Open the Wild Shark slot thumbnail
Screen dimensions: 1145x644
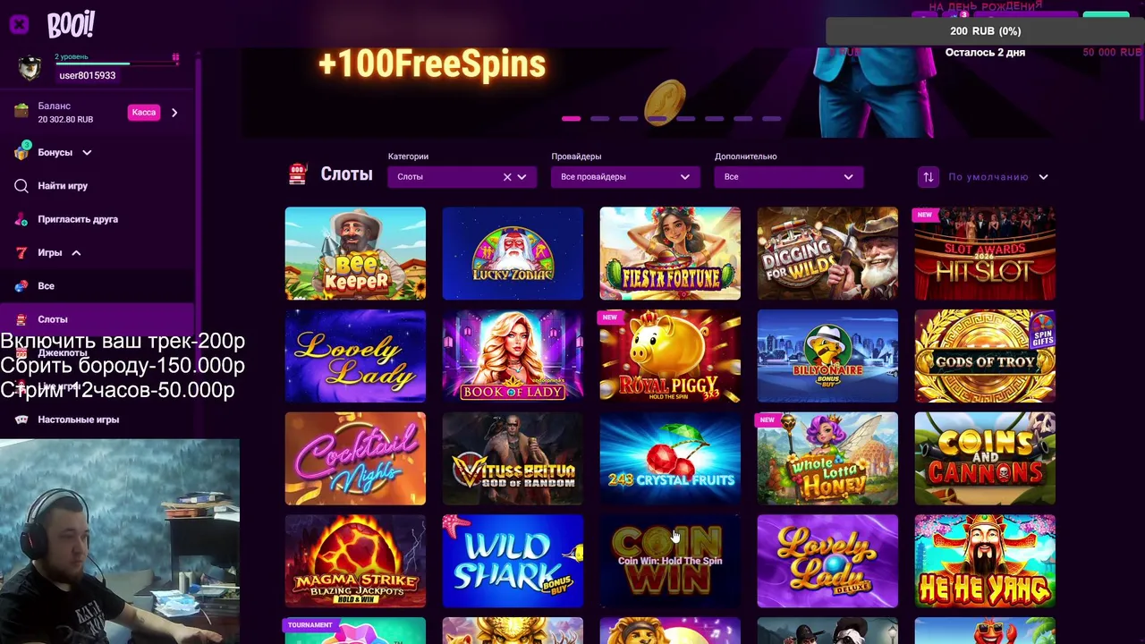513,561
